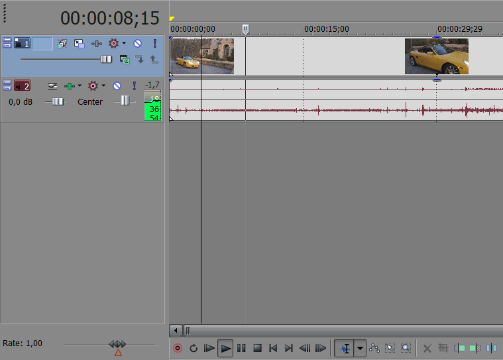Toggle Loop Playback
This screenshot has width=503, height=360.
[194, 348]
